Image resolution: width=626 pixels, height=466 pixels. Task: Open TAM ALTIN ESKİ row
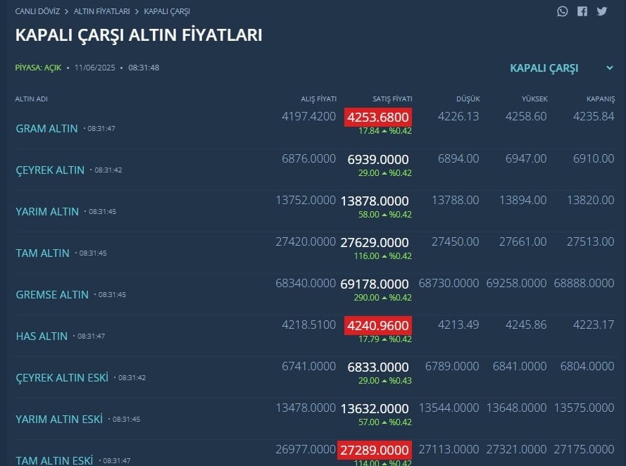[54, 460]
